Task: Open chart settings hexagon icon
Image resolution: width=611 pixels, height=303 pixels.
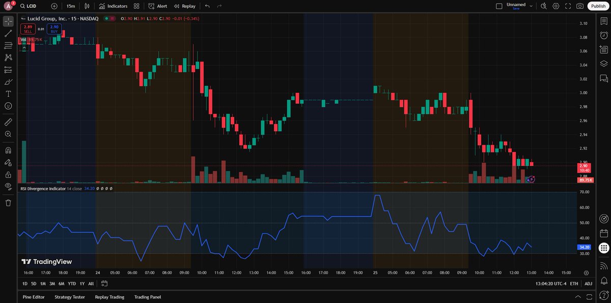Action: (556, 6)
